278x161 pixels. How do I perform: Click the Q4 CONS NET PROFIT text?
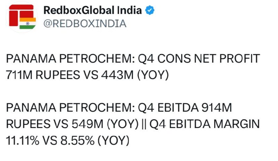(199, 58)
